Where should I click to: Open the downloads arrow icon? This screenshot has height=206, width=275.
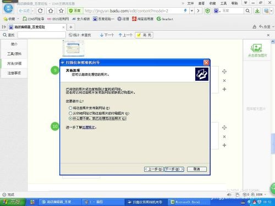pyautogui.click(x=257, y=11)
